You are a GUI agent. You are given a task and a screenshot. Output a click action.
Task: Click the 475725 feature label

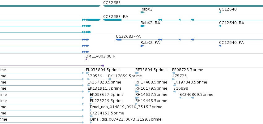pyautogui.click(x=180, y=76)
